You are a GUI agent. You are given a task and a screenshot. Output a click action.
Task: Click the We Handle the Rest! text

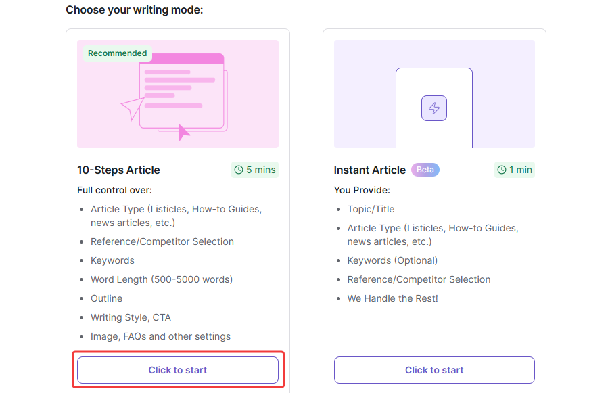click(393, 298)
